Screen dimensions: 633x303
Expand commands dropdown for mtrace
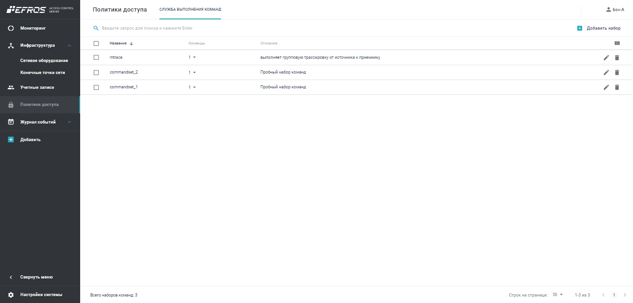194,57
